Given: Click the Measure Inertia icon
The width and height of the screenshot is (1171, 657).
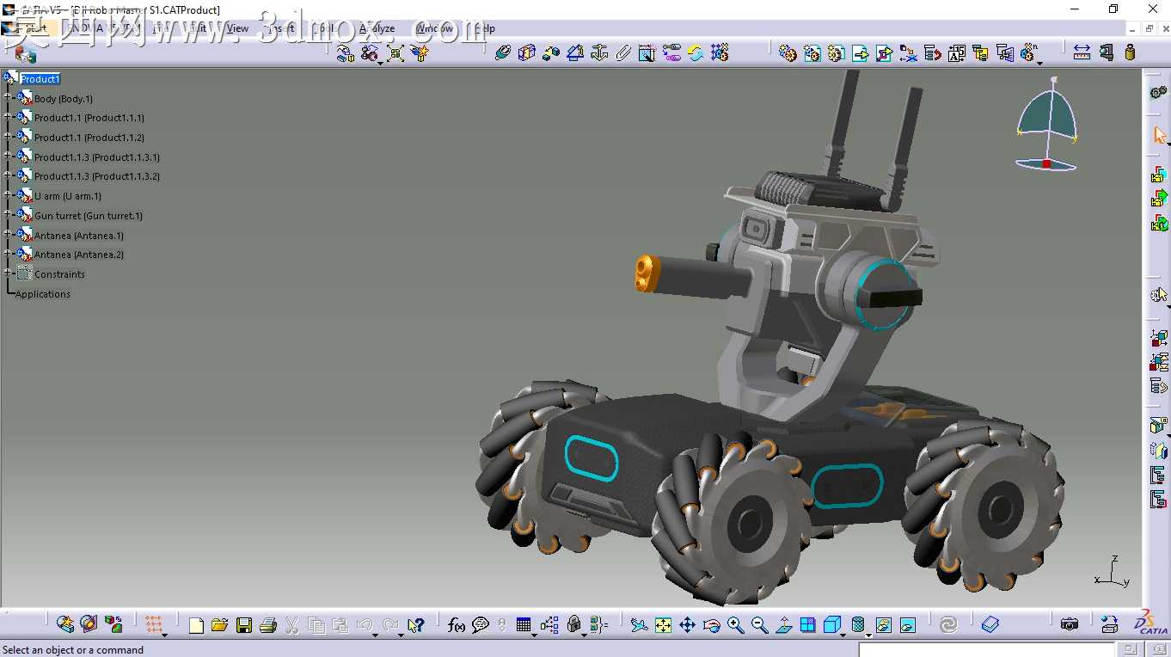Looking at the screenshot, I should (x=1130, y=53).
